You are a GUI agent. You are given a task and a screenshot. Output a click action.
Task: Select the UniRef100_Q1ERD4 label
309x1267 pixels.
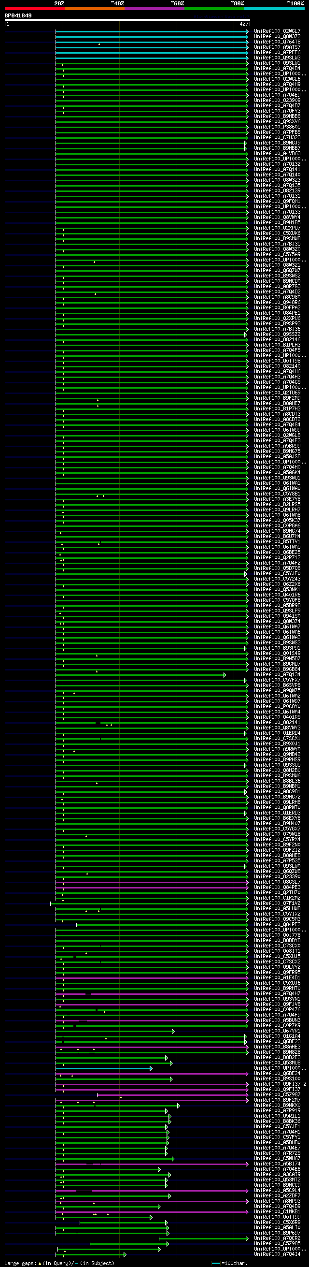pyautogui.click(x=277, y=733)
